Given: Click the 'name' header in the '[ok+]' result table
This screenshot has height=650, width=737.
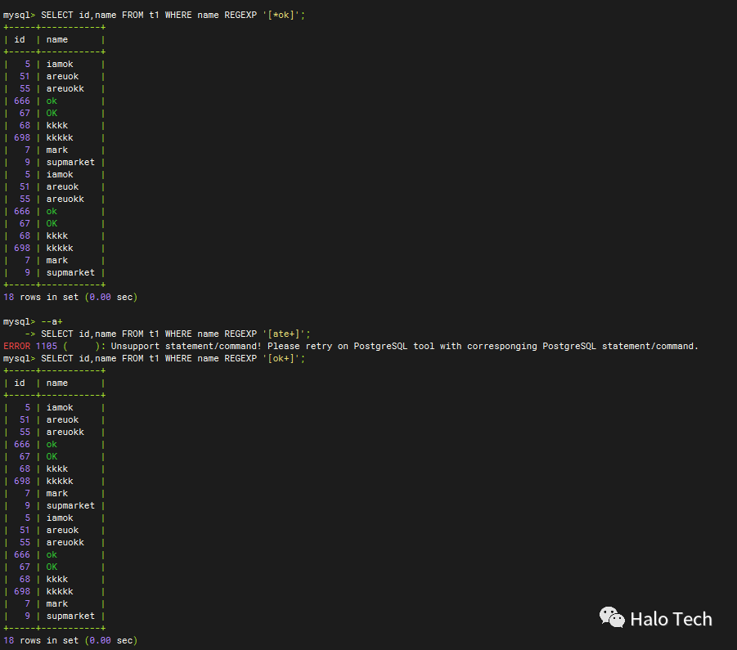Looking at the screenshot, I should [x=57, y=383].
